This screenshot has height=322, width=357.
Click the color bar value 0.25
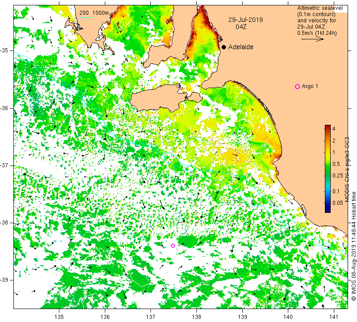click(x=338, y=175)
